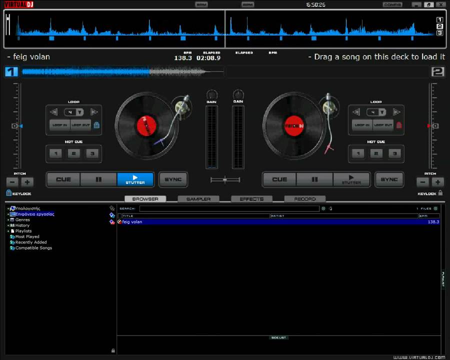Select the feig volan track row
Image resolution: width=450 pixels, height=360 pixels.
tap(278, 221)
